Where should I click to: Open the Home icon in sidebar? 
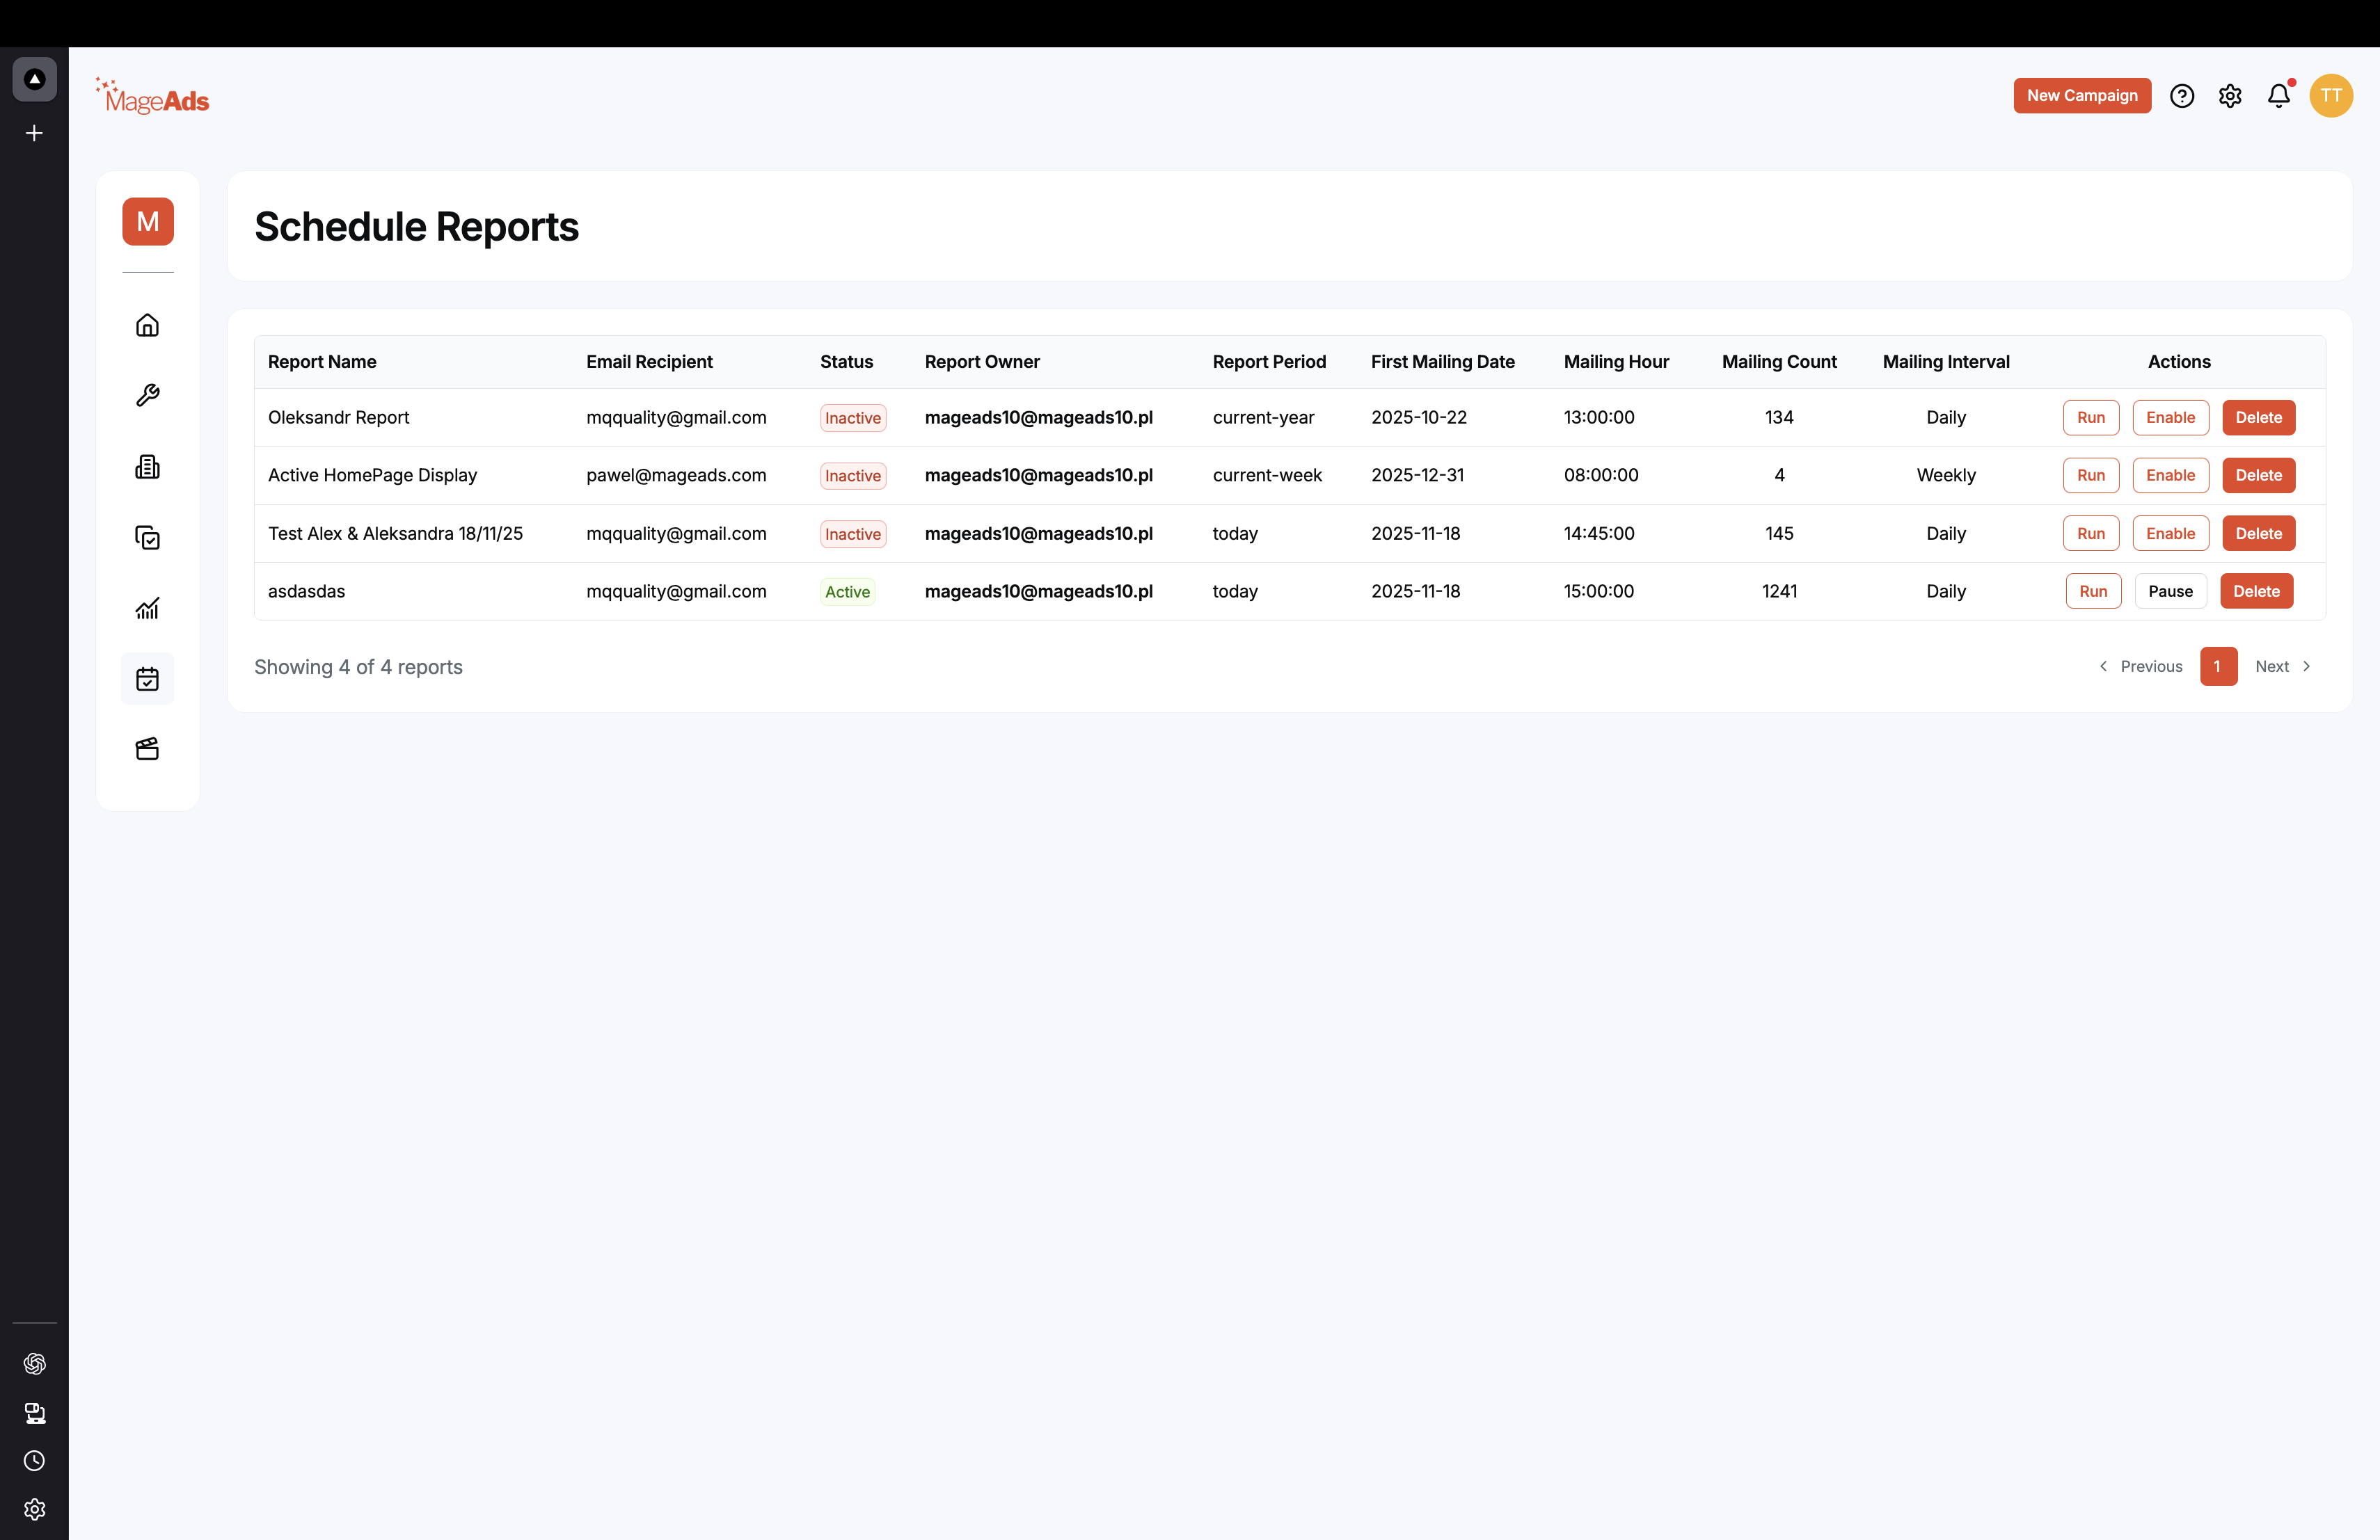[147, 325]
